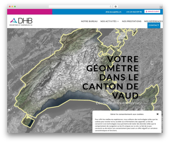
Task: Open a new browser tab with plus
Action: point(161,7)
